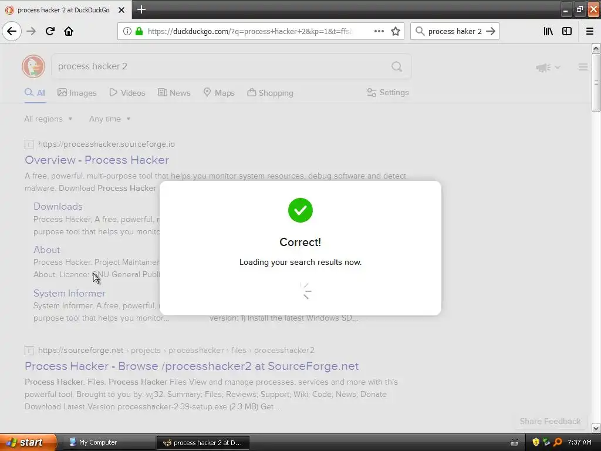The width and height of the screenshot is (601, 451).
Task: Open Overview - Process Hacker result
Action: point(97,160)
